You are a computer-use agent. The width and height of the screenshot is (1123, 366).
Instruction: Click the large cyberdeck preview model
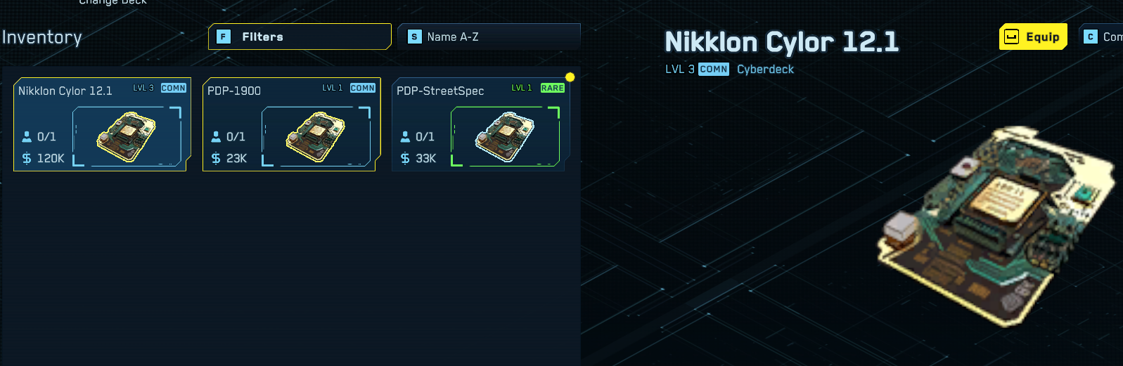point(995,225)
